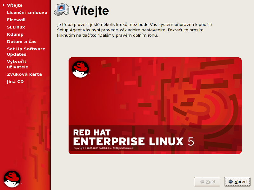Open the Licenční smlouva step

(27, 12)
